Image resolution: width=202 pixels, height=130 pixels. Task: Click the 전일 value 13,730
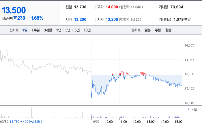pyautogui.click(x=80, y=7)
